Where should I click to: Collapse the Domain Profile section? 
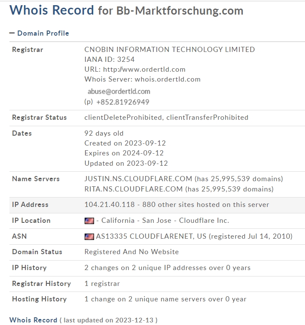[12, 33]
